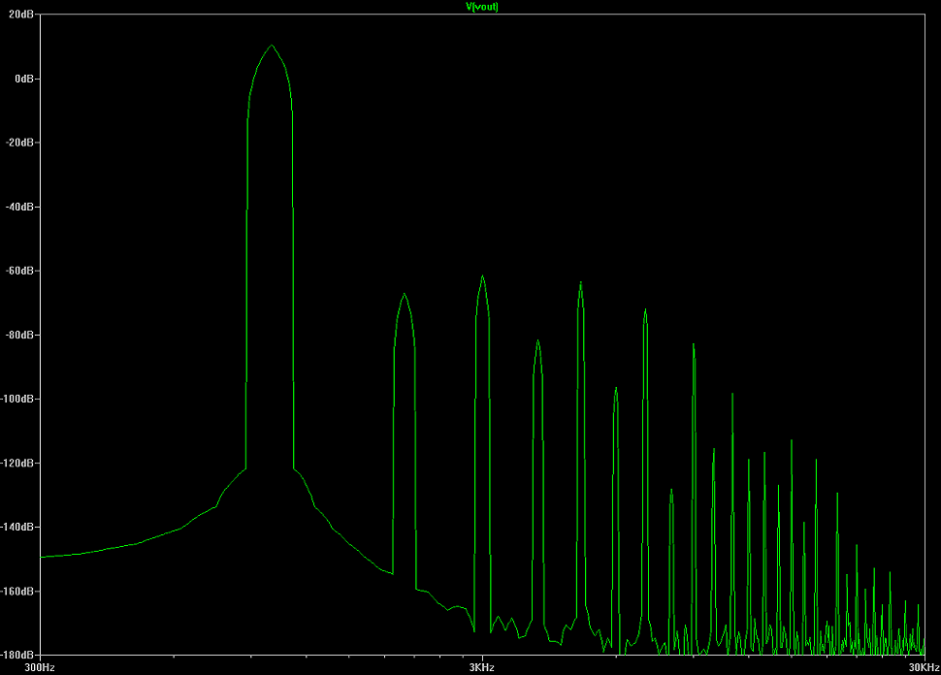Click the -100dB axis label

(17, 399)
